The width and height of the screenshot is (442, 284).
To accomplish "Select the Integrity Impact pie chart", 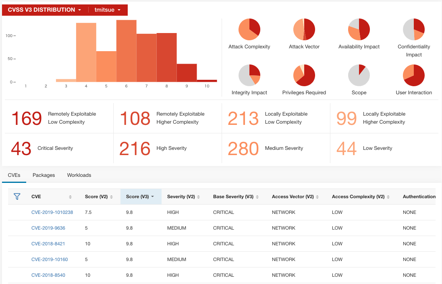I will tap(249, 75).
